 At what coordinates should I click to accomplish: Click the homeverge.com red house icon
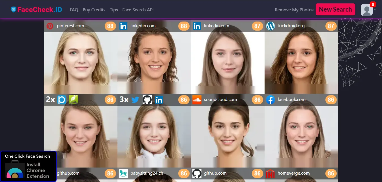(271, 173)
